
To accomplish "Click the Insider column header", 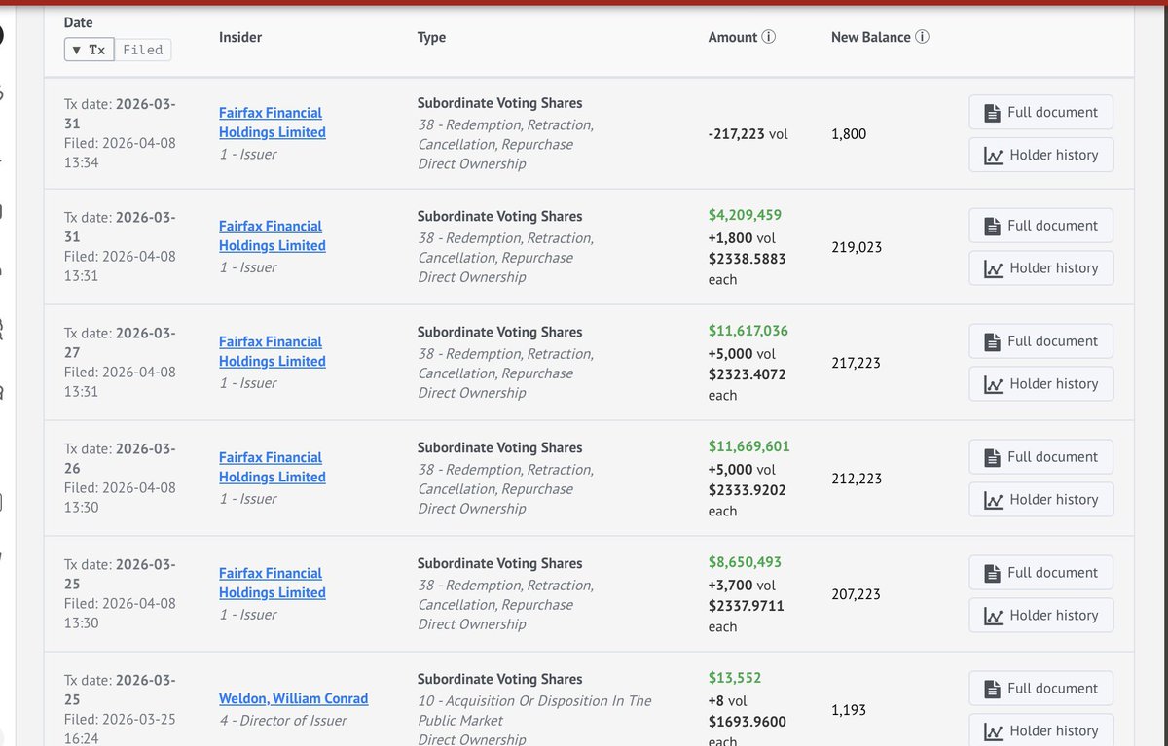I will (240, 37).
